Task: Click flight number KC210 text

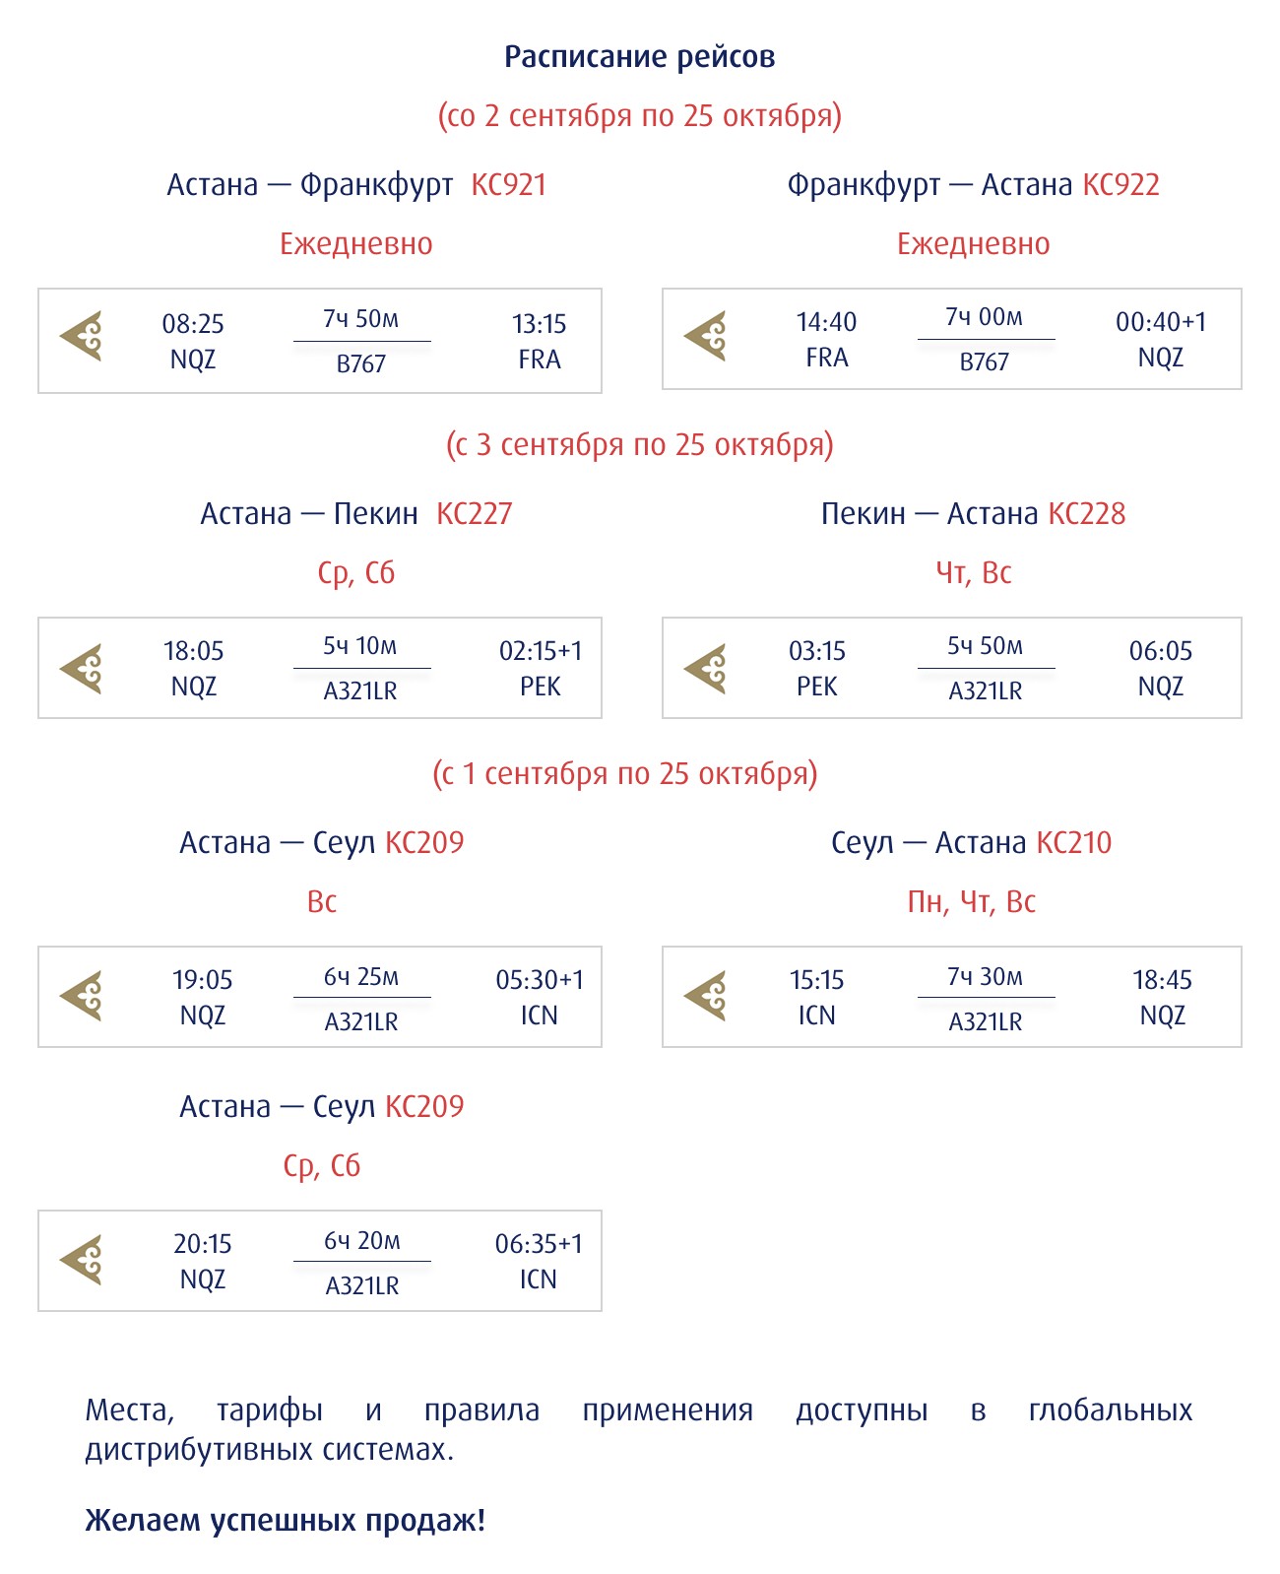Action: (1073, 843)
